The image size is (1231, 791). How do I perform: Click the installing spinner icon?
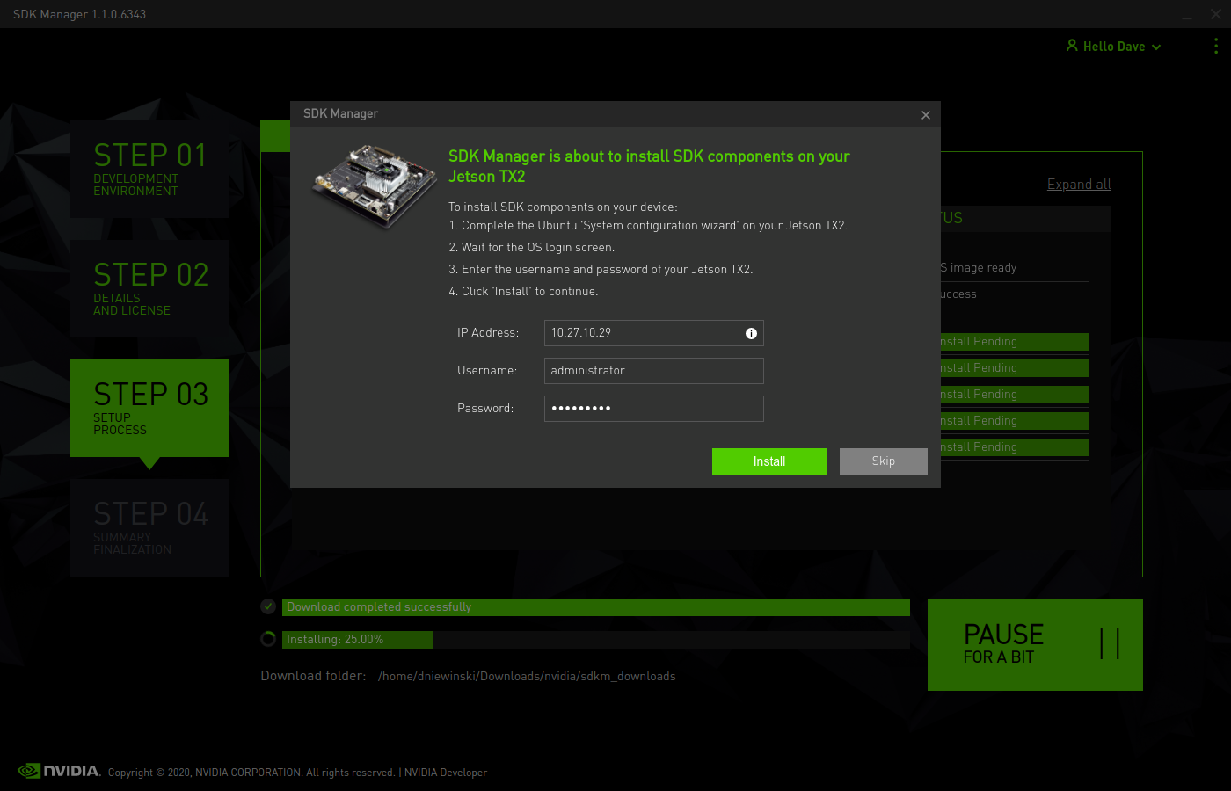[x=268, y=639]
